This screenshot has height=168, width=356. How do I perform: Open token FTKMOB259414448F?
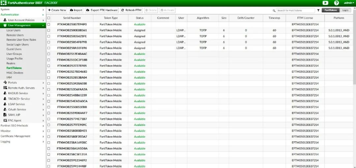pos(72,166)
